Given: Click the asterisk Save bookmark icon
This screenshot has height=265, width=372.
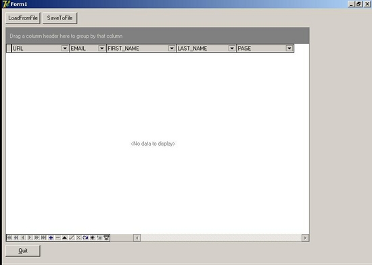Looking at the screenshot, I should pyautogui.click(x=93, y=237).
